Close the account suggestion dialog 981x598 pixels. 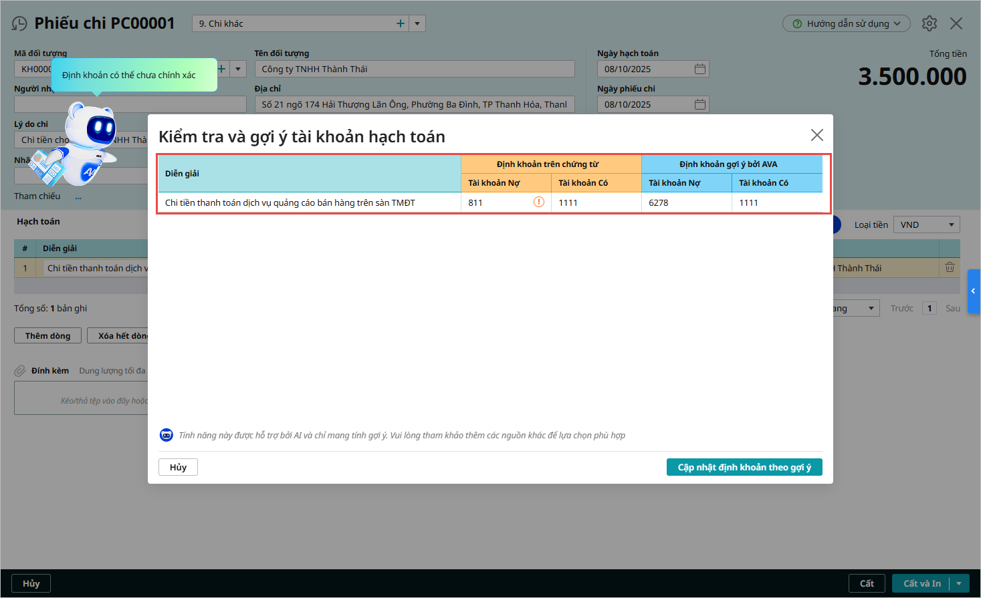point(816,135)
